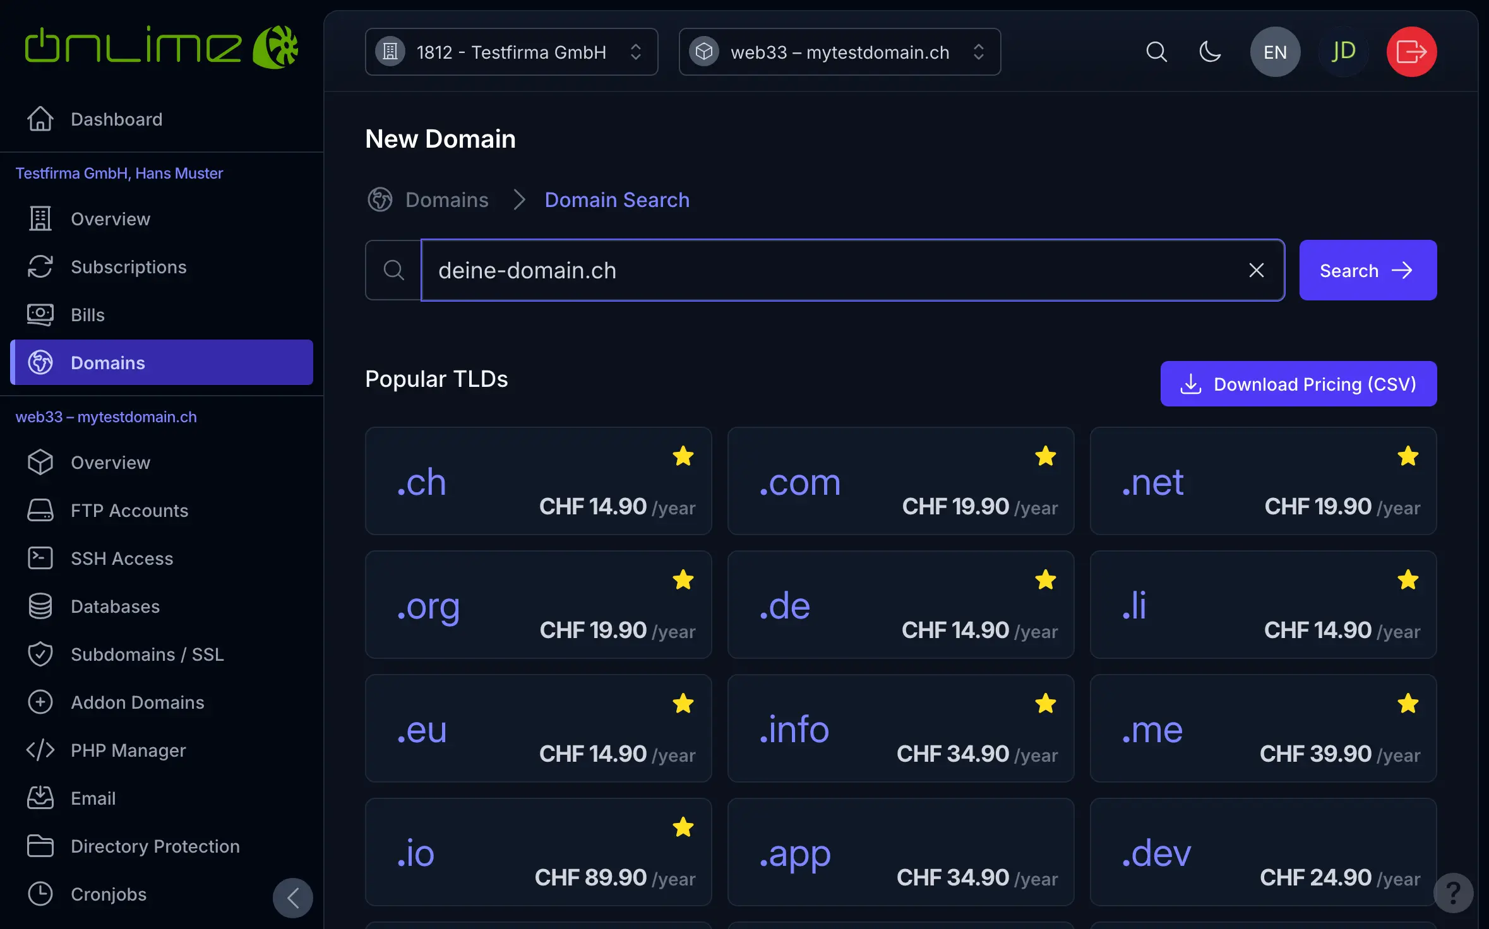Viewport: 1489px width, 929px height.
Task: Clear the domain search field
Action: (x=1256, y=271)
